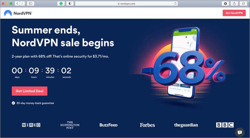Viewport: 250px width, 138px height.
Task: Click the Safari back navigation arrow
Action: (17, 3)
